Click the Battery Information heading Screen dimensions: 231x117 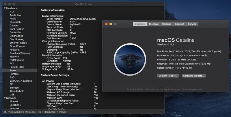tap(53, 10)
